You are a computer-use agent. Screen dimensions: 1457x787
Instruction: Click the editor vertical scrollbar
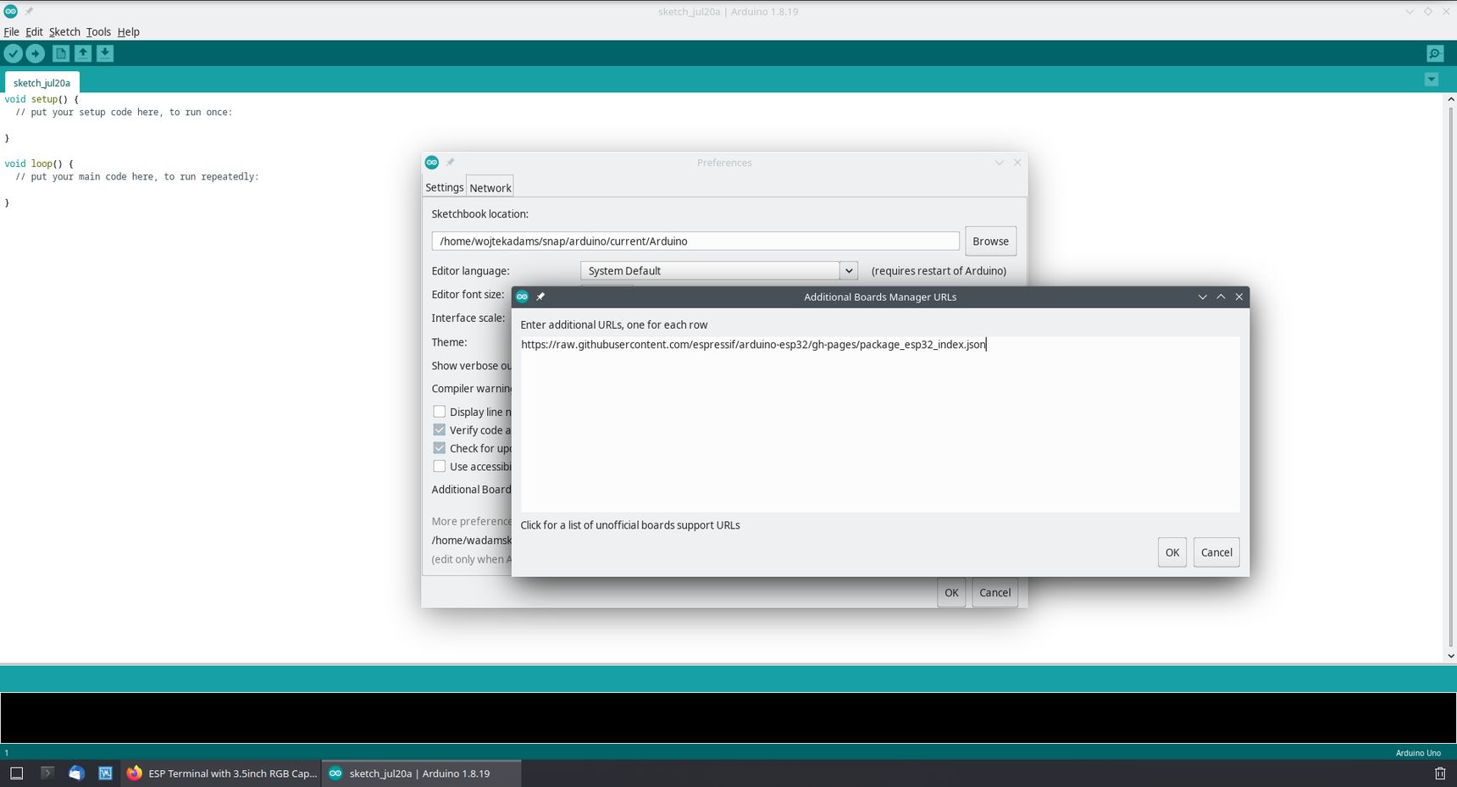pyautogui.click(x=1450, y=377)
